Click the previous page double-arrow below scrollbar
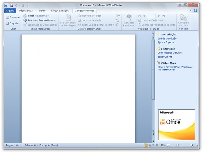203x153 pixels. [x=153, y=134]
